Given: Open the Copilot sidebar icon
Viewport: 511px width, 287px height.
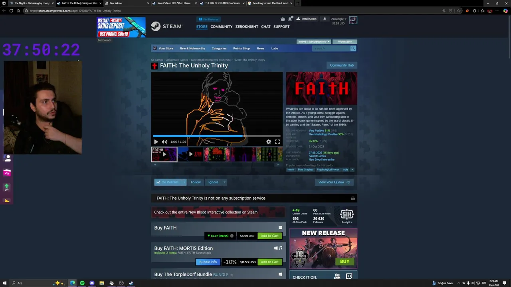Looking at the screenshot, I should coord(505,11).
